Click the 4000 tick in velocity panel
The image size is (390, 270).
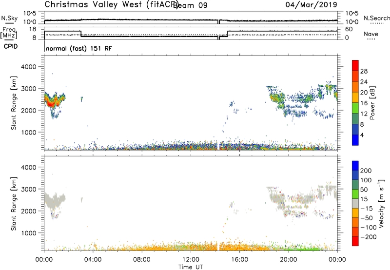pyautogui.click(x=28, y=167)
